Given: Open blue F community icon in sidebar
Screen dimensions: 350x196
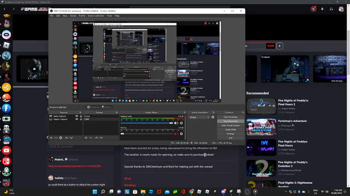Looking at the screenshot, I should [7, 108].
